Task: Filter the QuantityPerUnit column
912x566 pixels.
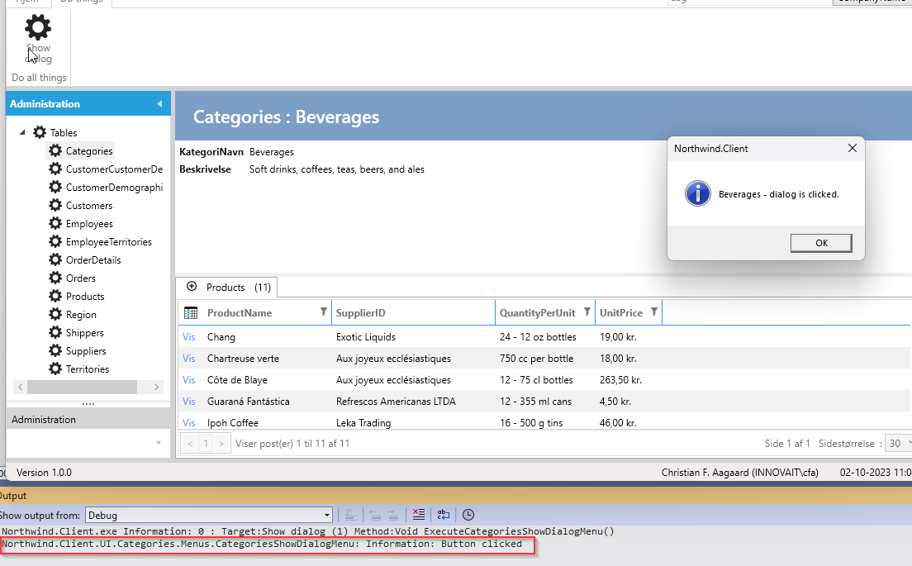Action: 587,312
